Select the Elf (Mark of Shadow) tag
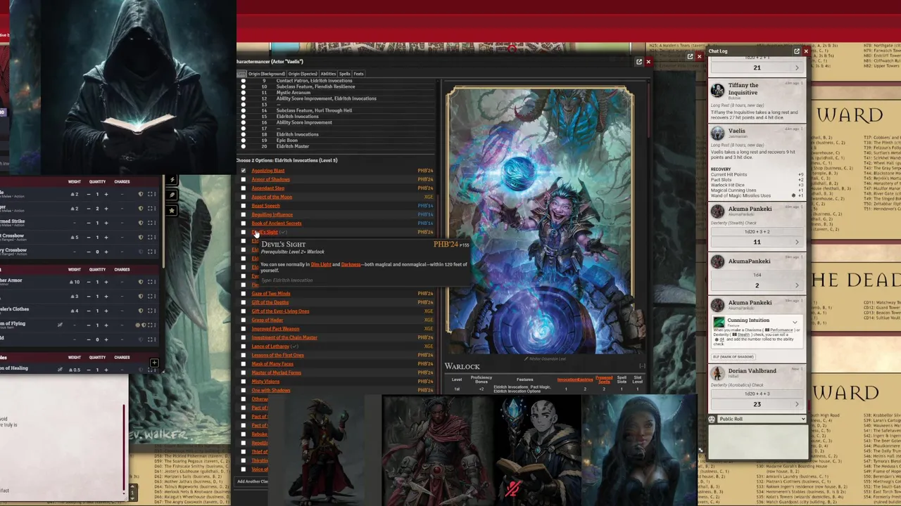 (733, 357)
